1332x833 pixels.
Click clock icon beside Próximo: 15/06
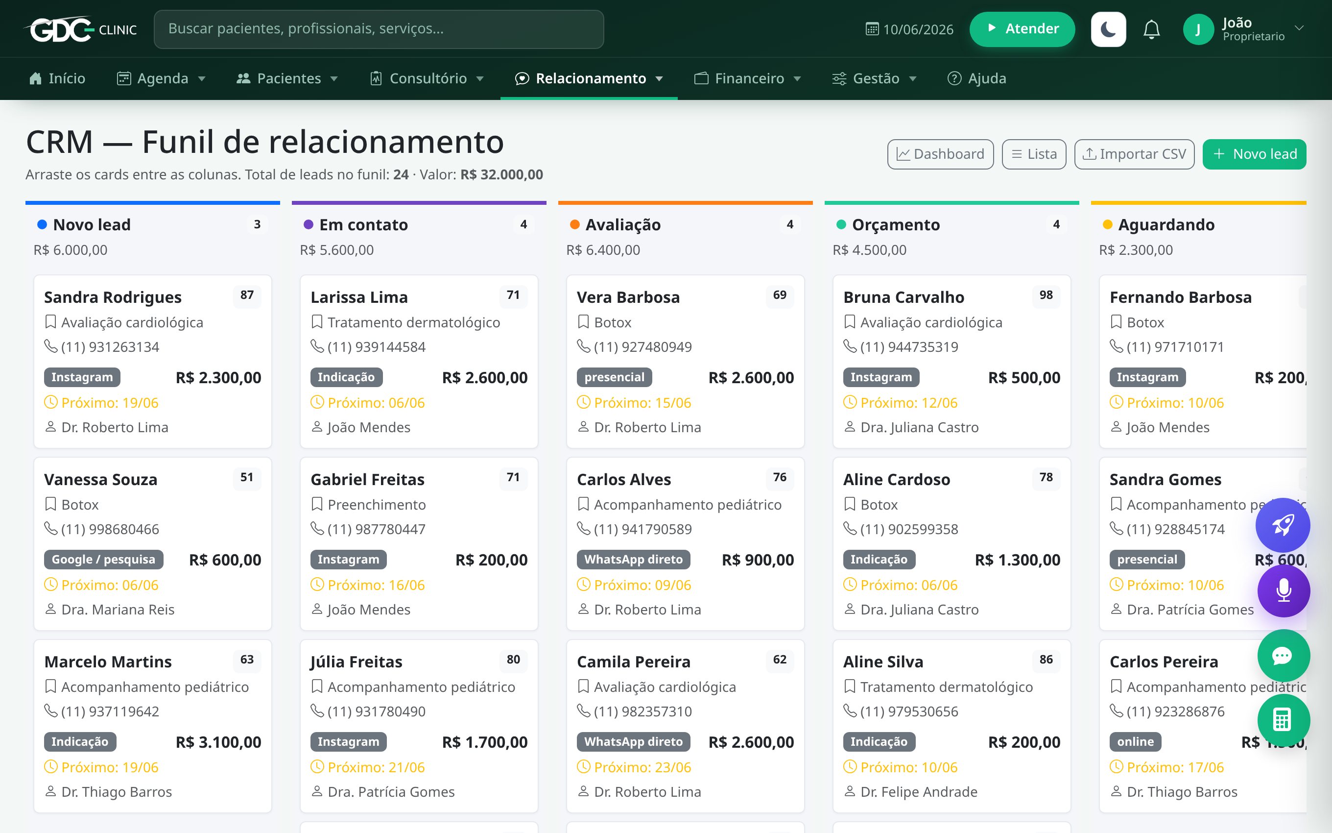583,402
